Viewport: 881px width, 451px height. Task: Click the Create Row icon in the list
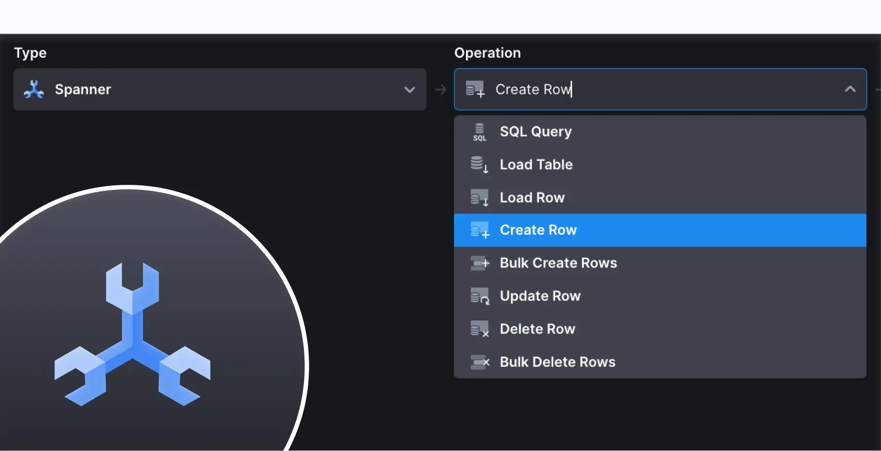(x=480, y=230)
